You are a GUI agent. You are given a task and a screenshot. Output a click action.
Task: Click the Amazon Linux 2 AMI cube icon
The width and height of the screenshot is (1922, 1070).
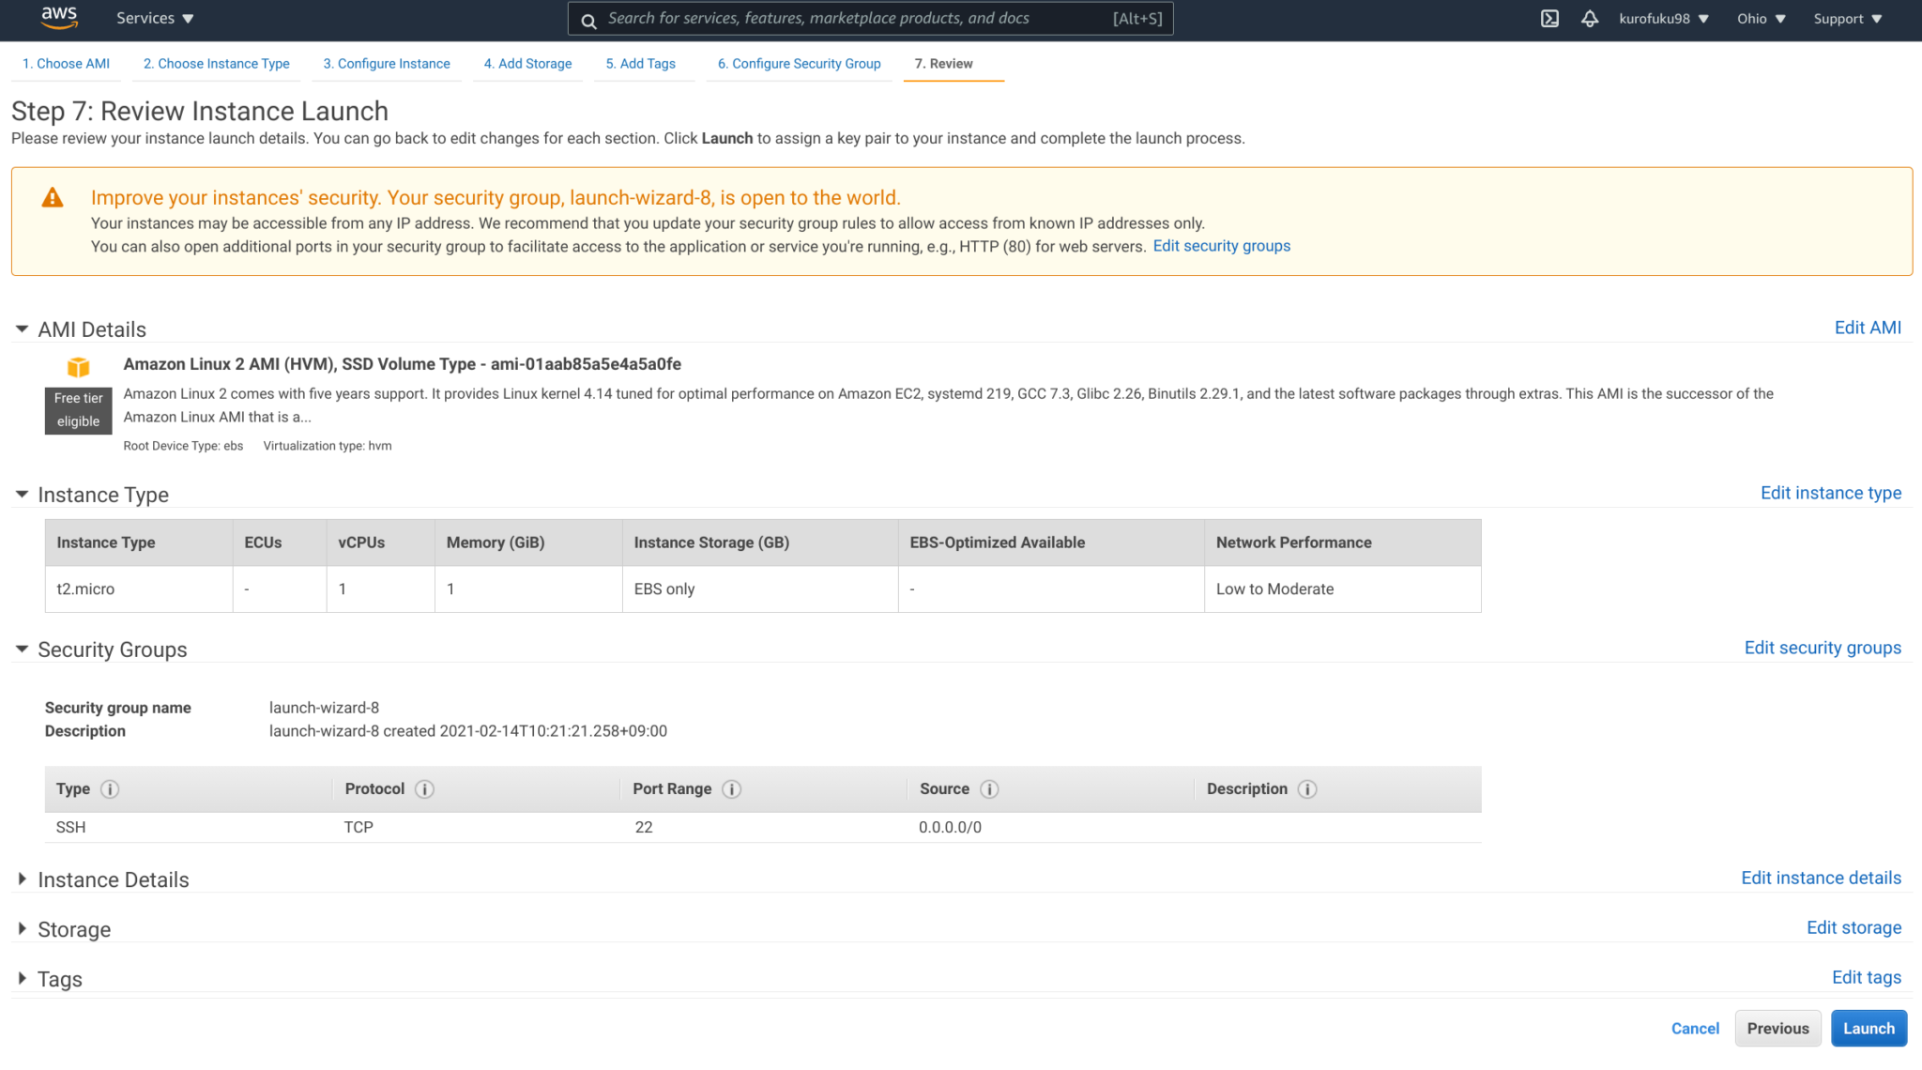click(78, 367)
